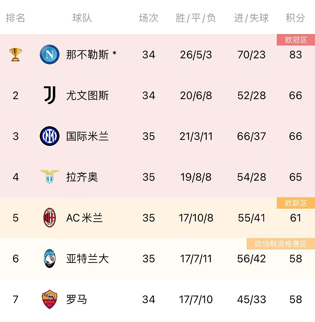Viewport: 315px width, 322px height.
Task: Click the red 欧冠区 zone tag
Action: pos(296,40)
